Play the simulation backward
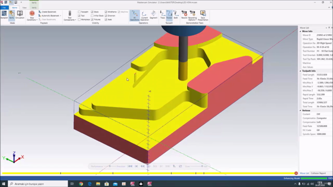Viewport: 333px width, 187px height. pyautogui.click(x=143, y=166)
